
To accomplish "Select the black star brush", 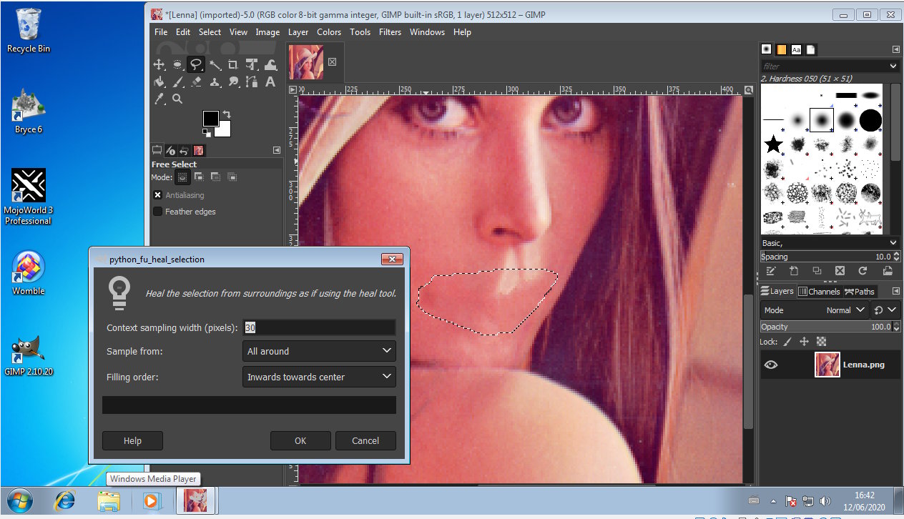I will click(x=773, y=145).
